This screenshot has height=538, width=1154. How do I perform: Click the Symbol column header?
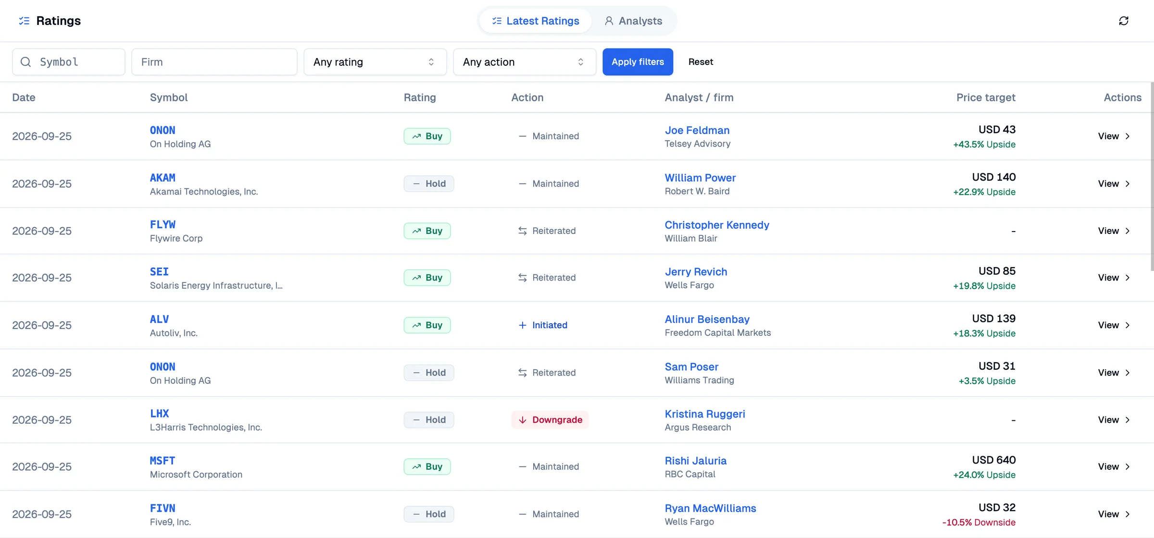pos(169,98)
